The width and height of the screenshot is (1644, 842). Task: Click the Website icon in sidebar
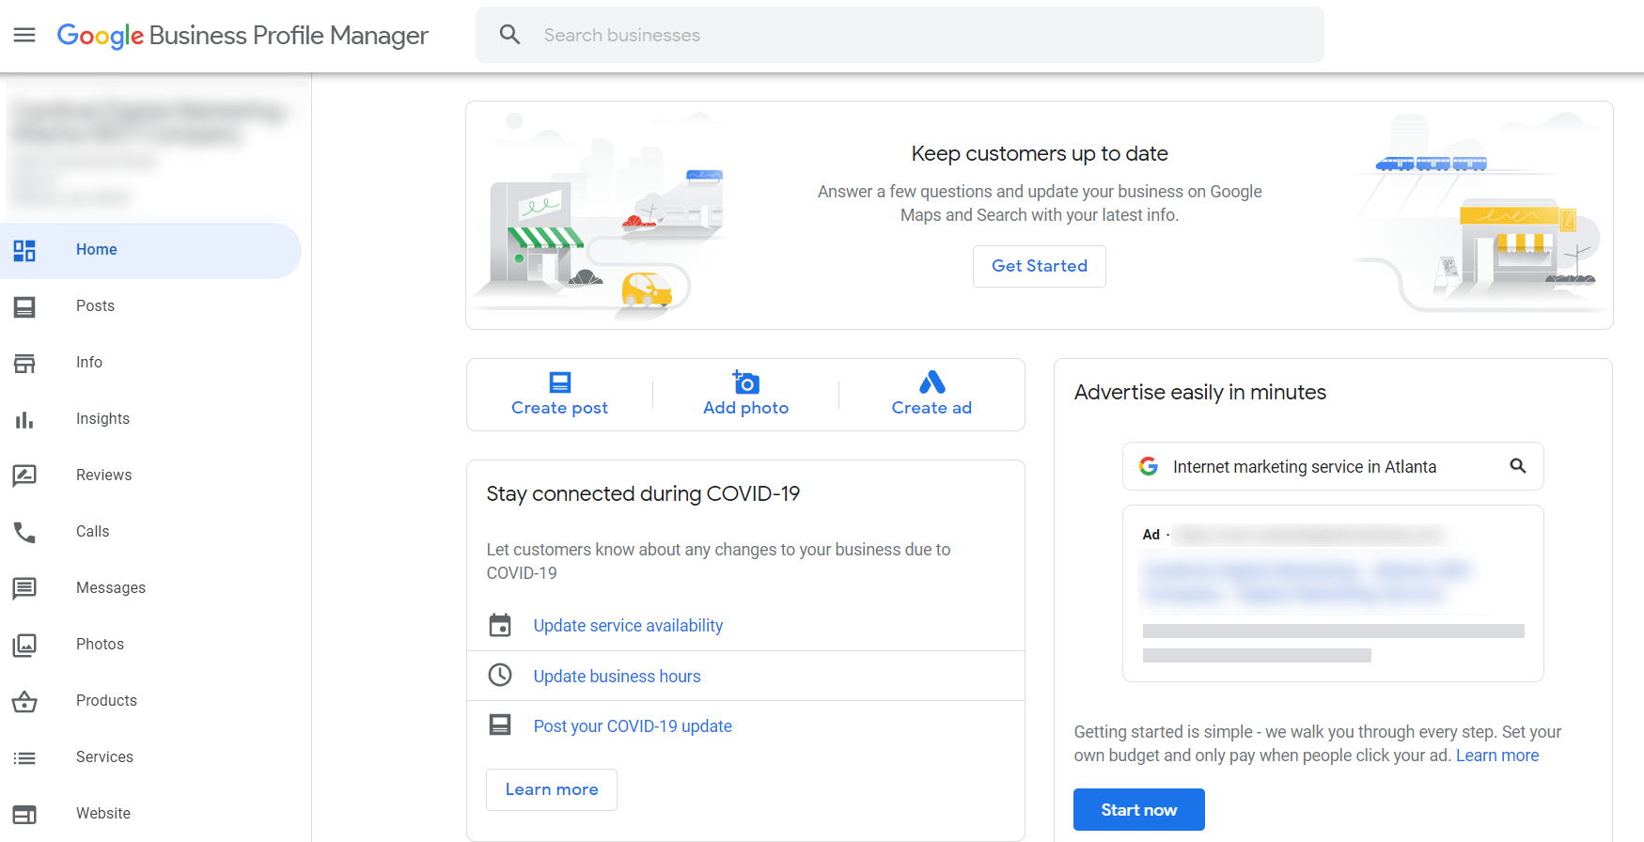(24, 814)
